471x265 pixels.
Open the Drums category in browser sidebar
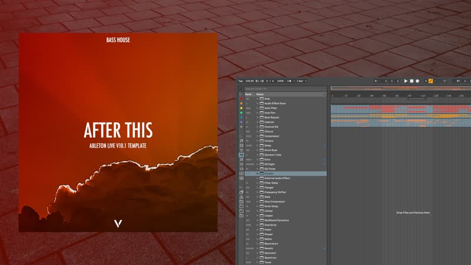tap(241, 145)
